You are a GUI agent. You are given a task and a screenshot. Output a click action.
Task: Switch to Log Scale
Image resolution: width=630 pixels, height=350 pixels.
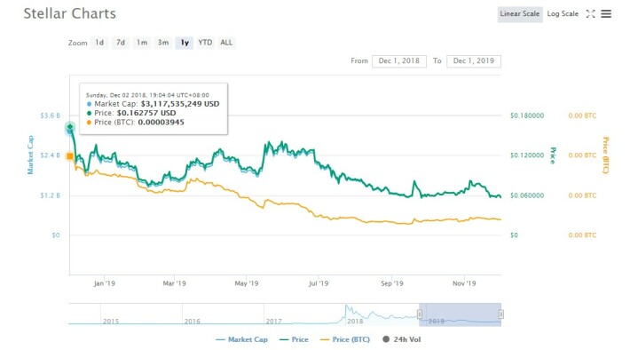(x=563, y=14)
